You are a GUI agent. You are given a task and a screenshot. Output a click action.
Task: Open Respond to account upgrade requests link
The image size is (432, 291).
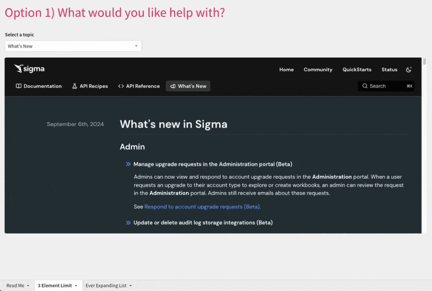[x=202, y=207]
